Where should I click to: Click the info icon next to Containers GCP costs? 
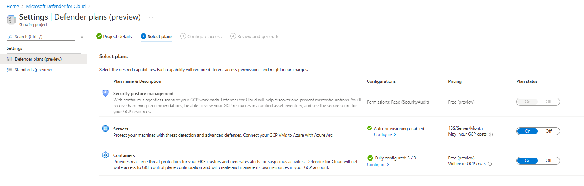pos(490,164)
